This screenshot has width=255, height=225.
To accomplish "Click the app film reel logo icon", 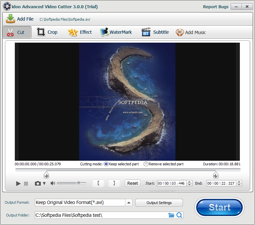I will coord(7,7).
